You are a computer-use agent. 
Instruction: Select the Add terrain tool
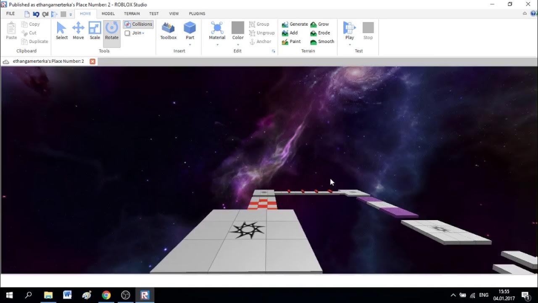pyautogui.click(x=290, y=33)
